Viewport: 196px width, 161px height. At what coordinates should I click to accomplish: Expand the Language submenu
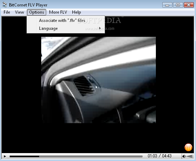(x=66, y=28)
